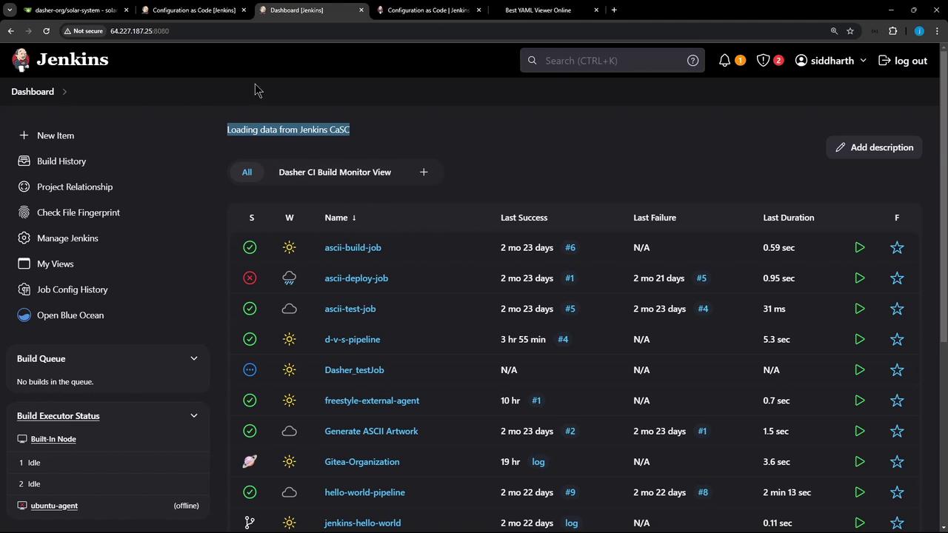This screenshot has height=533, width=948.
Task: Open the My Views page
Action: click(55, 264)
